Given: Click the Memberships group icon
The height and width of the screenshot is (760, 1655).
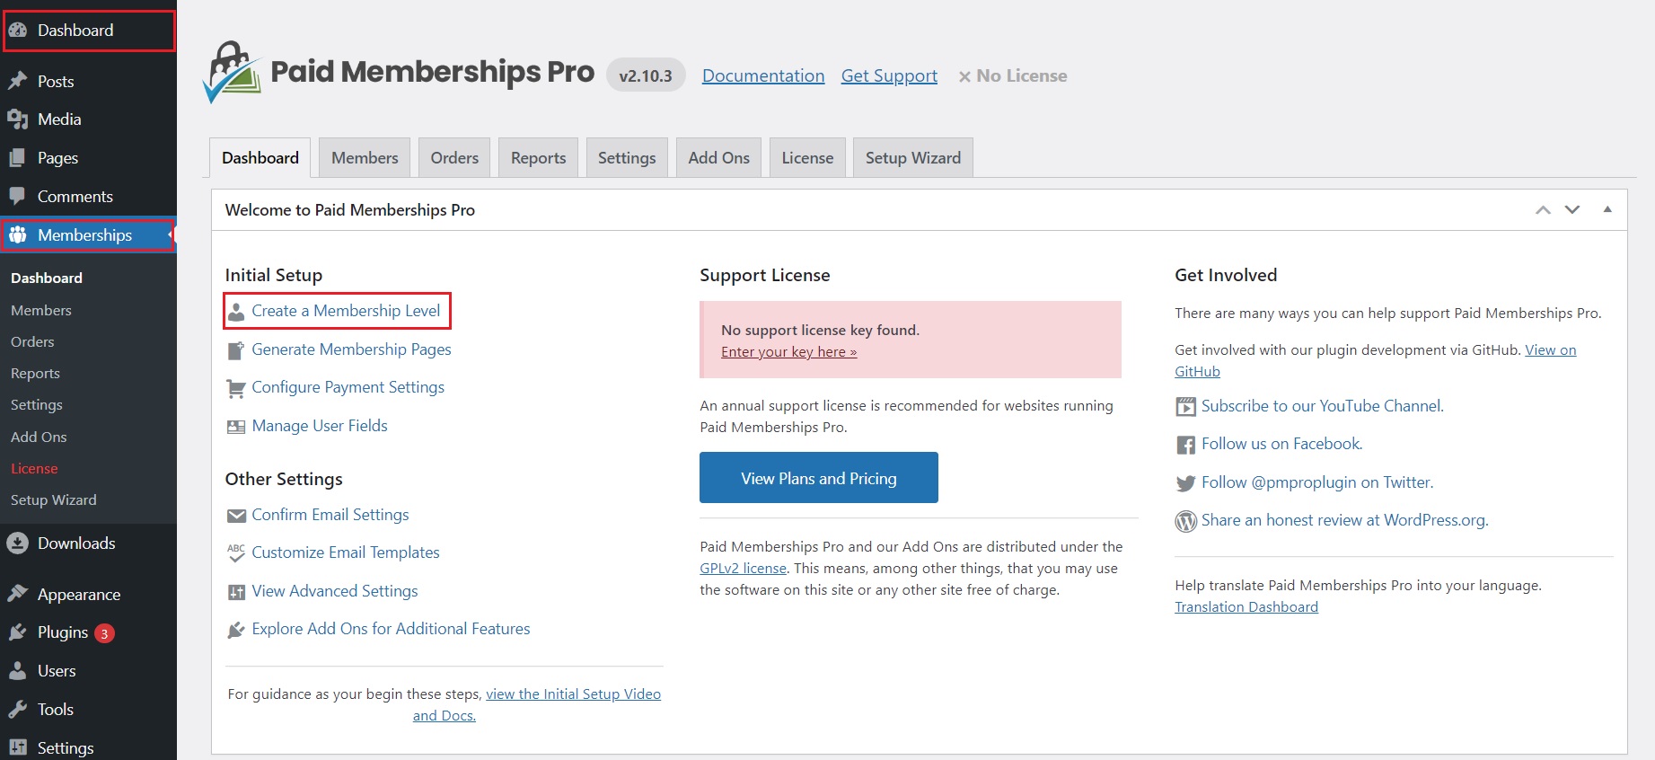Looking at the screenshot, I should pyautogui.click(x=17, y=234).
